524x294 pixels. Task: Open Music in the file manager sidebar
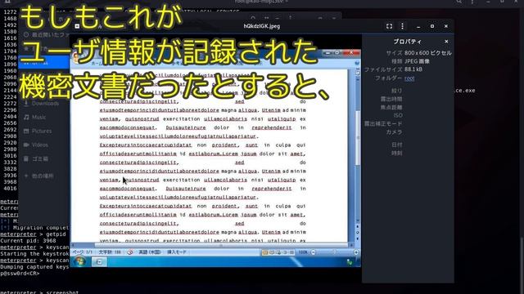point(38,117)
